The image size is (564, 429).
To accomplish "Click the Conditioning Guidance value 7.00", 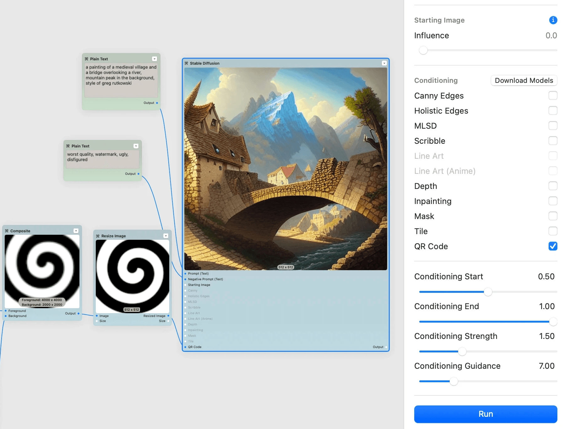I will click(547, 366).
